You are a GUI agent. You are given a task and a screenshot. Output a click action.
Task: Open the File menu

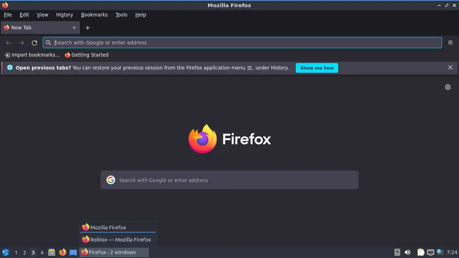tap(8, 15)
